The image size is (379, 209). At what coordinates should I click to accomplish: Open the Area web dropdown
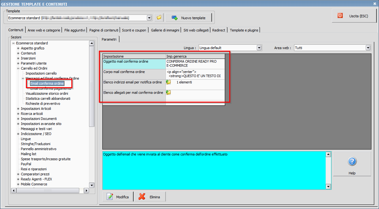(x=368, y=48)
